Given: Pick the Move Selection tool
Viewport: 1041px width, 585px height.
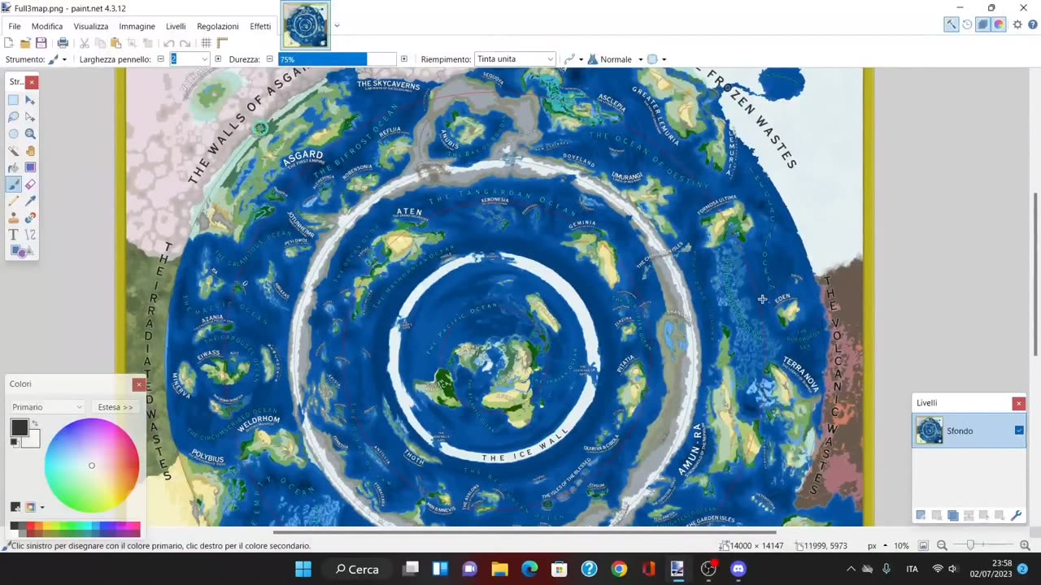Looking at the screenshot, I should point(30,117).
